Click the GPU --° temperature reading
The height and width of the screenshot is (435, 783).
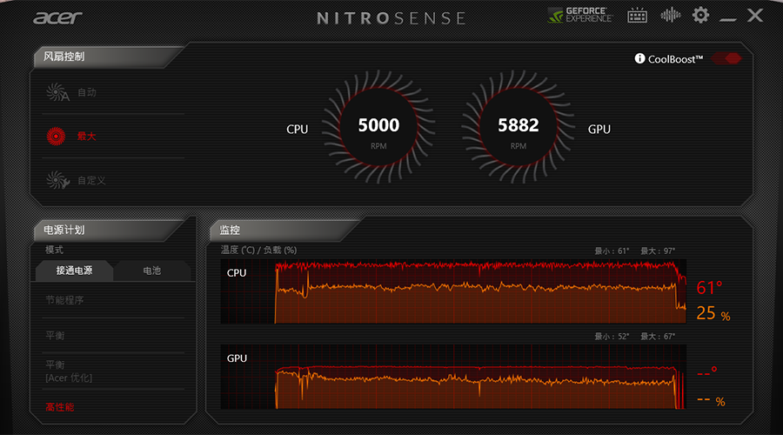click(x=707, y=372)
